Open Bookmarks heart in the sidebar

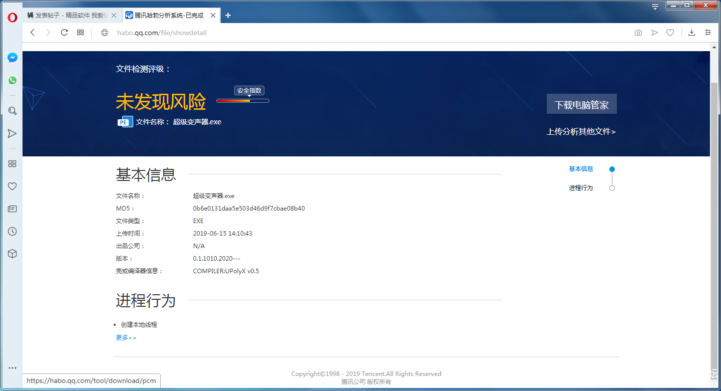point(13,186)
